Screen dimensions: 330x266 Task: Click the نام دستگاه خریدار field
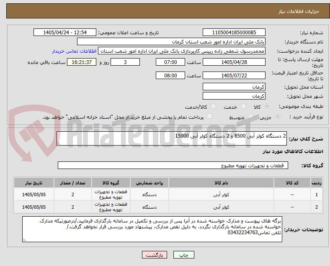click(171, 41)
